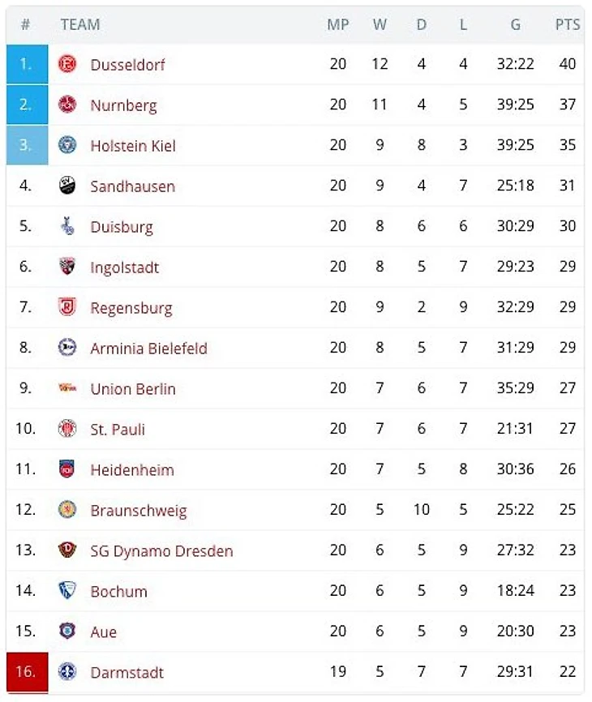This screenshot has width=592, height=702.
Task: Click the SG Dynamo Dresden crest
Action: pos(67,550)
